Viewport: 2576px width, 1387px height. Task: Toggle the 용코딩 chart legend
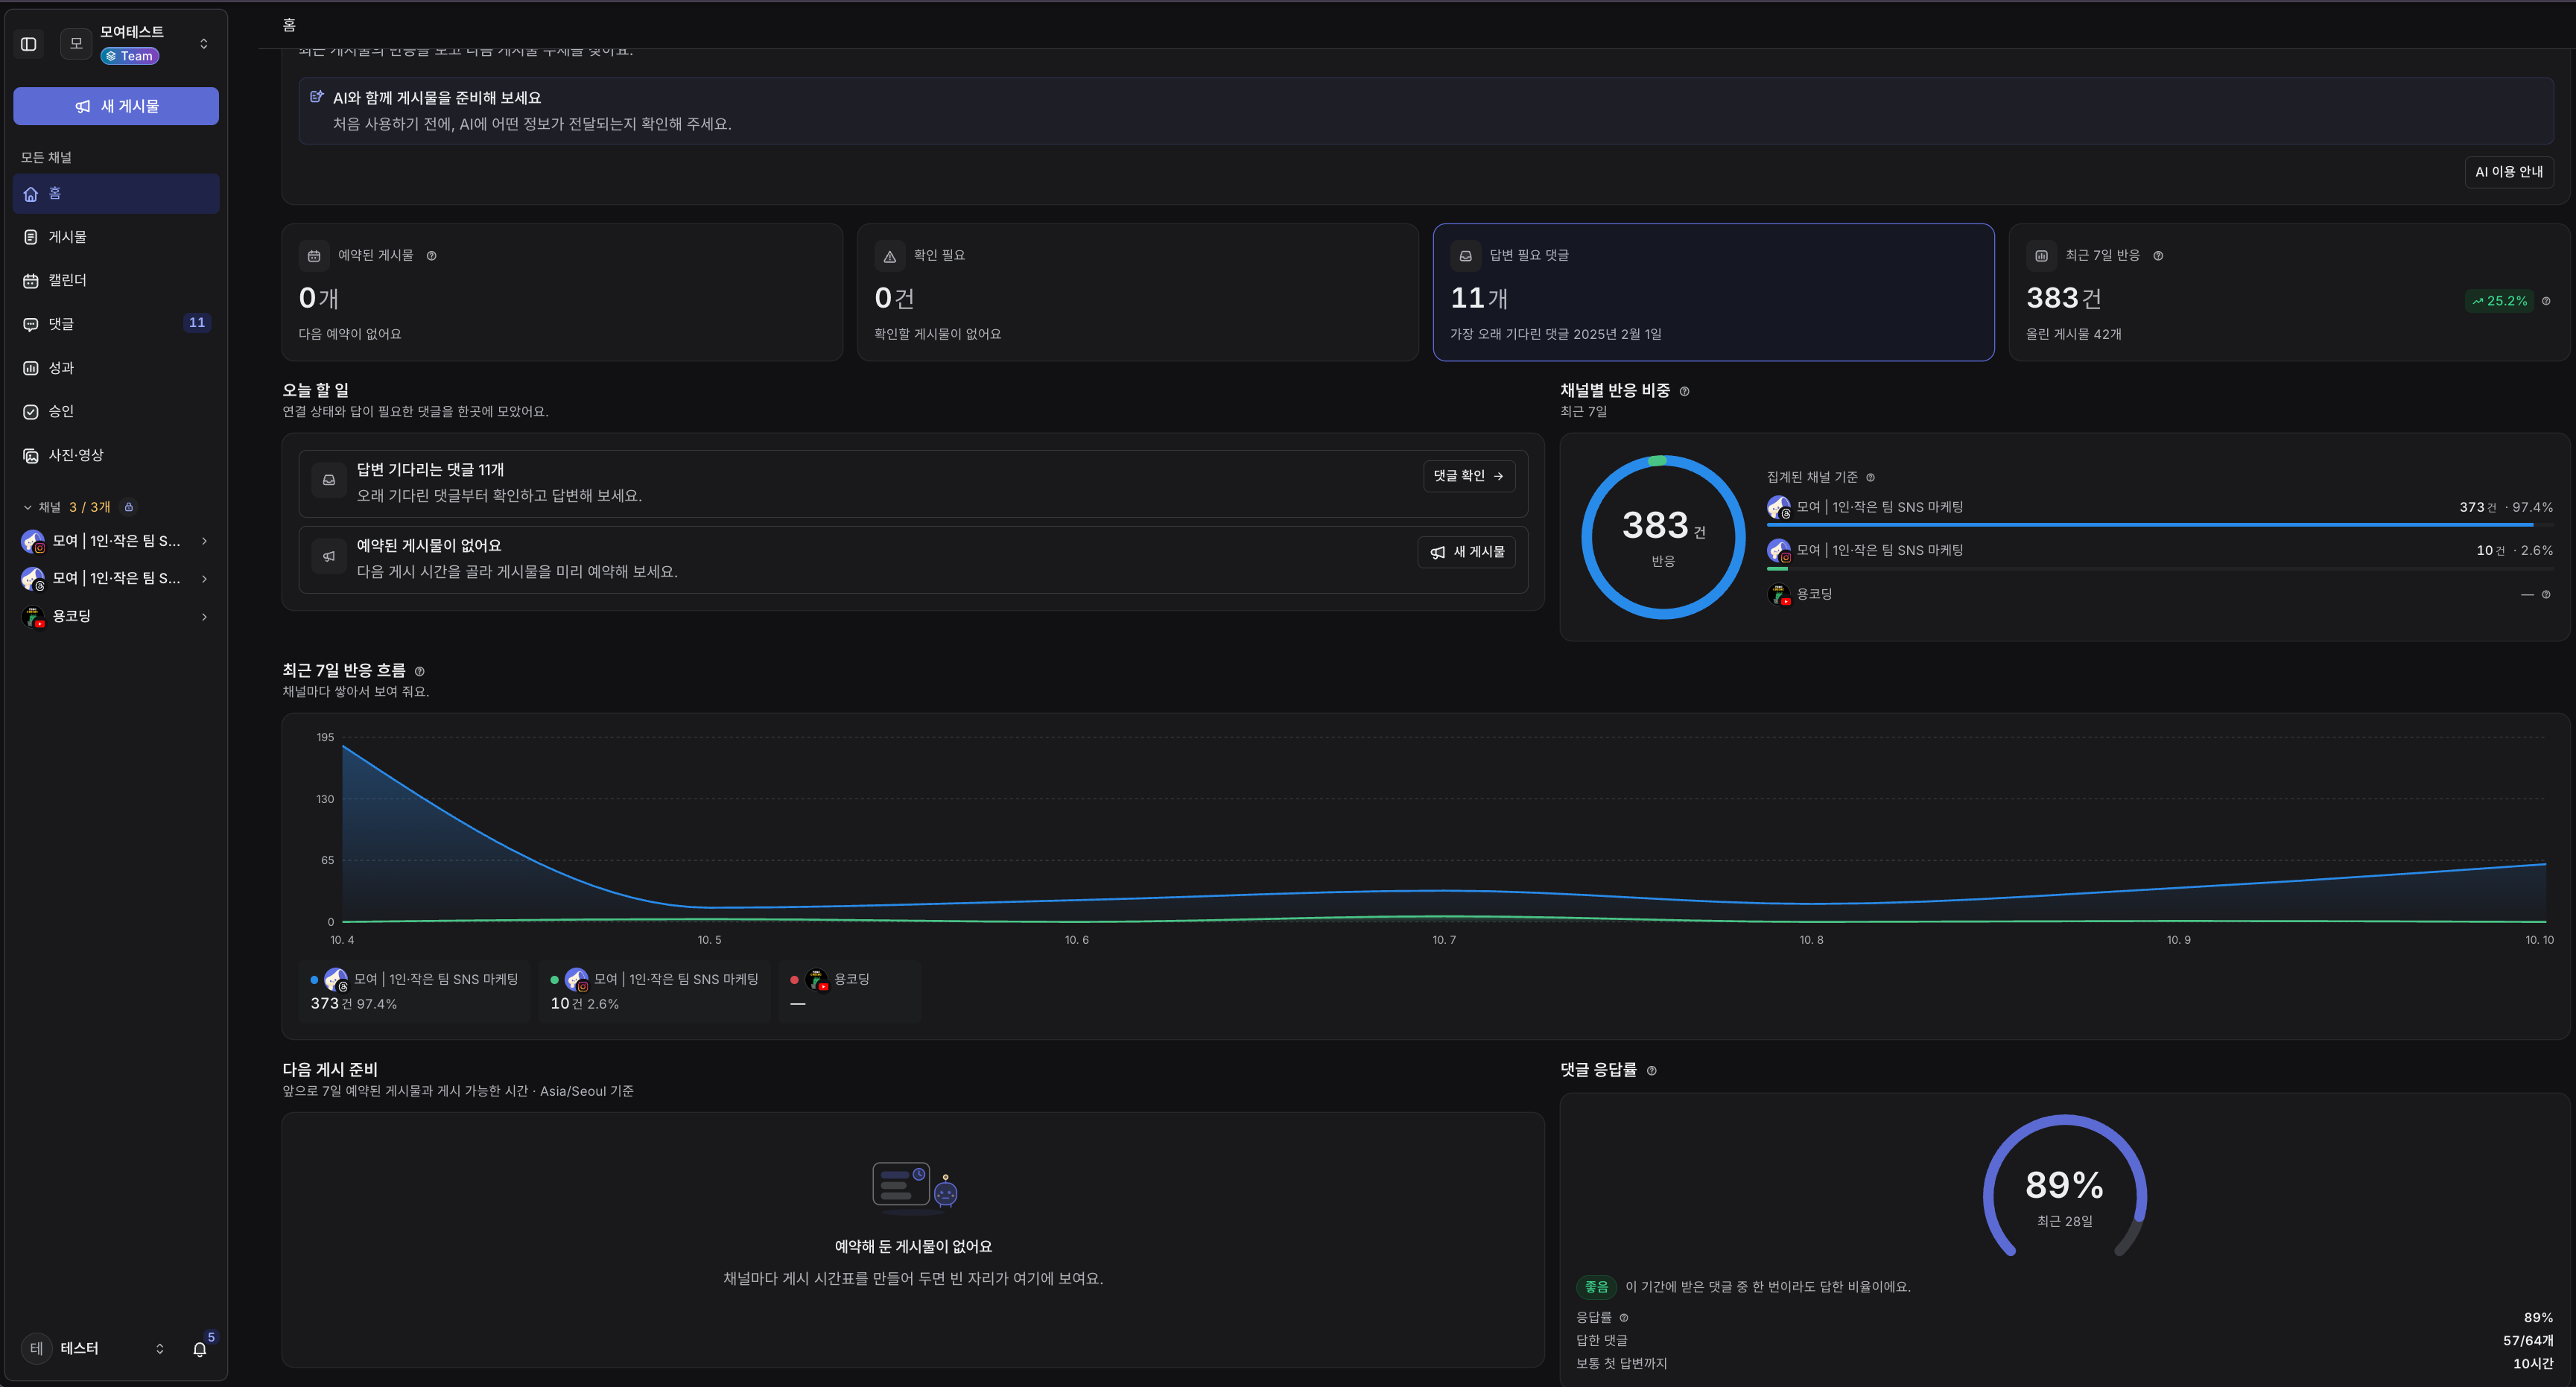849,991
